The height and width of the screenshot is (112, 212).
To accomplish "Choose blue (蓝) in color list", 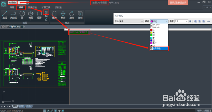I will 159,40.
